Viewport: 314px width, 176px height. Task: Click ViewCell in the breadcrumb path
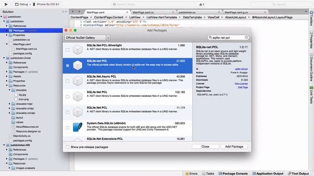coord(213,18)
